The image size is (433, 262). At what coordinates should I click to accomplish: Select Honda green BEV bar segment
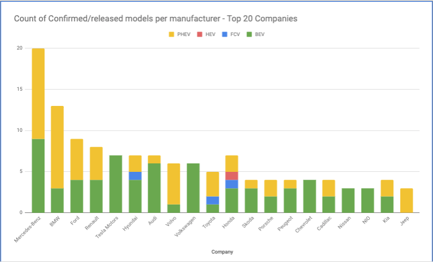[x=232, y=201]
